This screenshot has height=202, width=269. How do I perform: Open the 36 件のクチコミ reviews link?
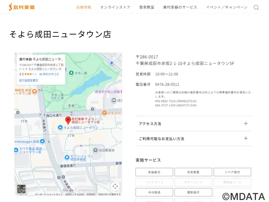click(49, 74)
